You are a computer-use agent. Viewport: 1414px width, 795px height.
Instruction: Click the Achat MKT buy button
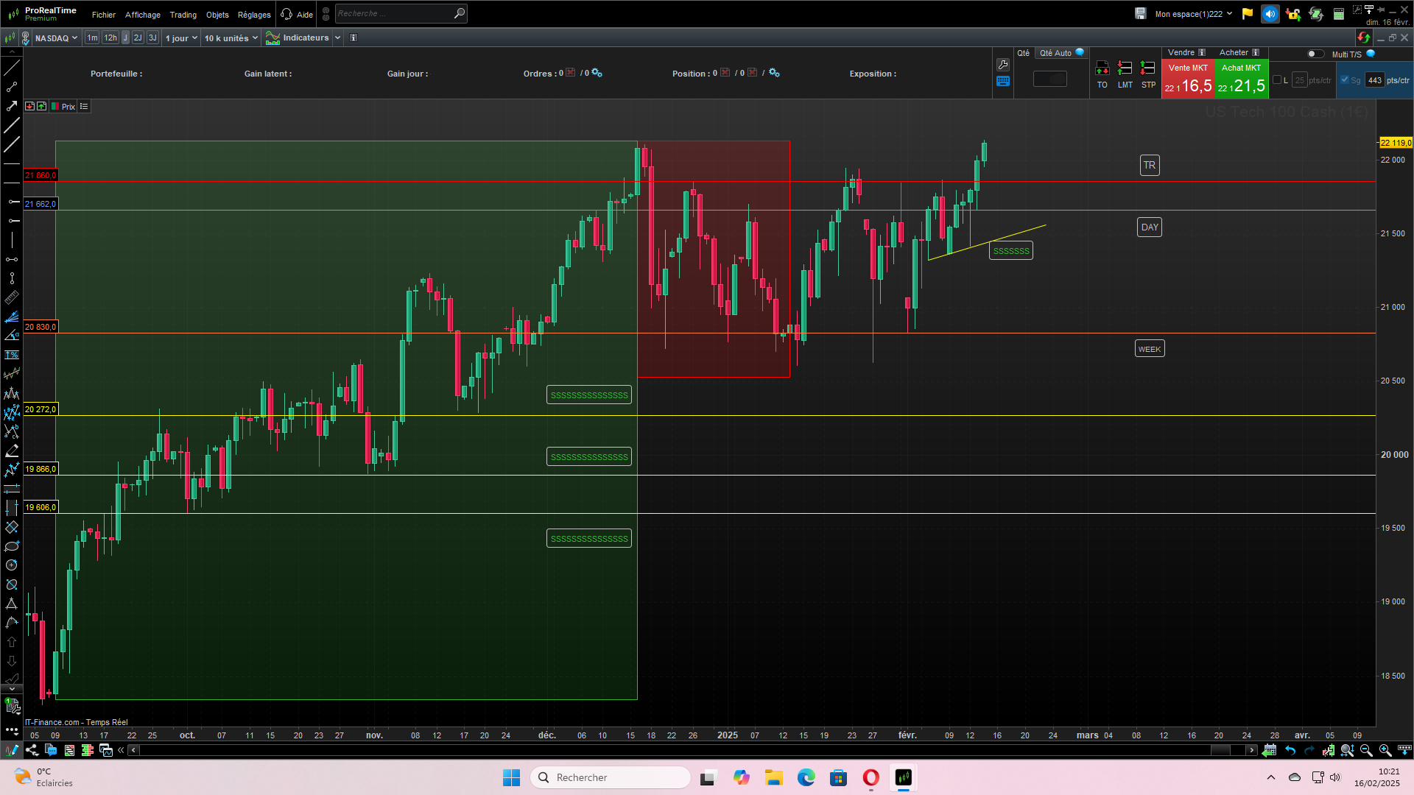[1241, 79]
